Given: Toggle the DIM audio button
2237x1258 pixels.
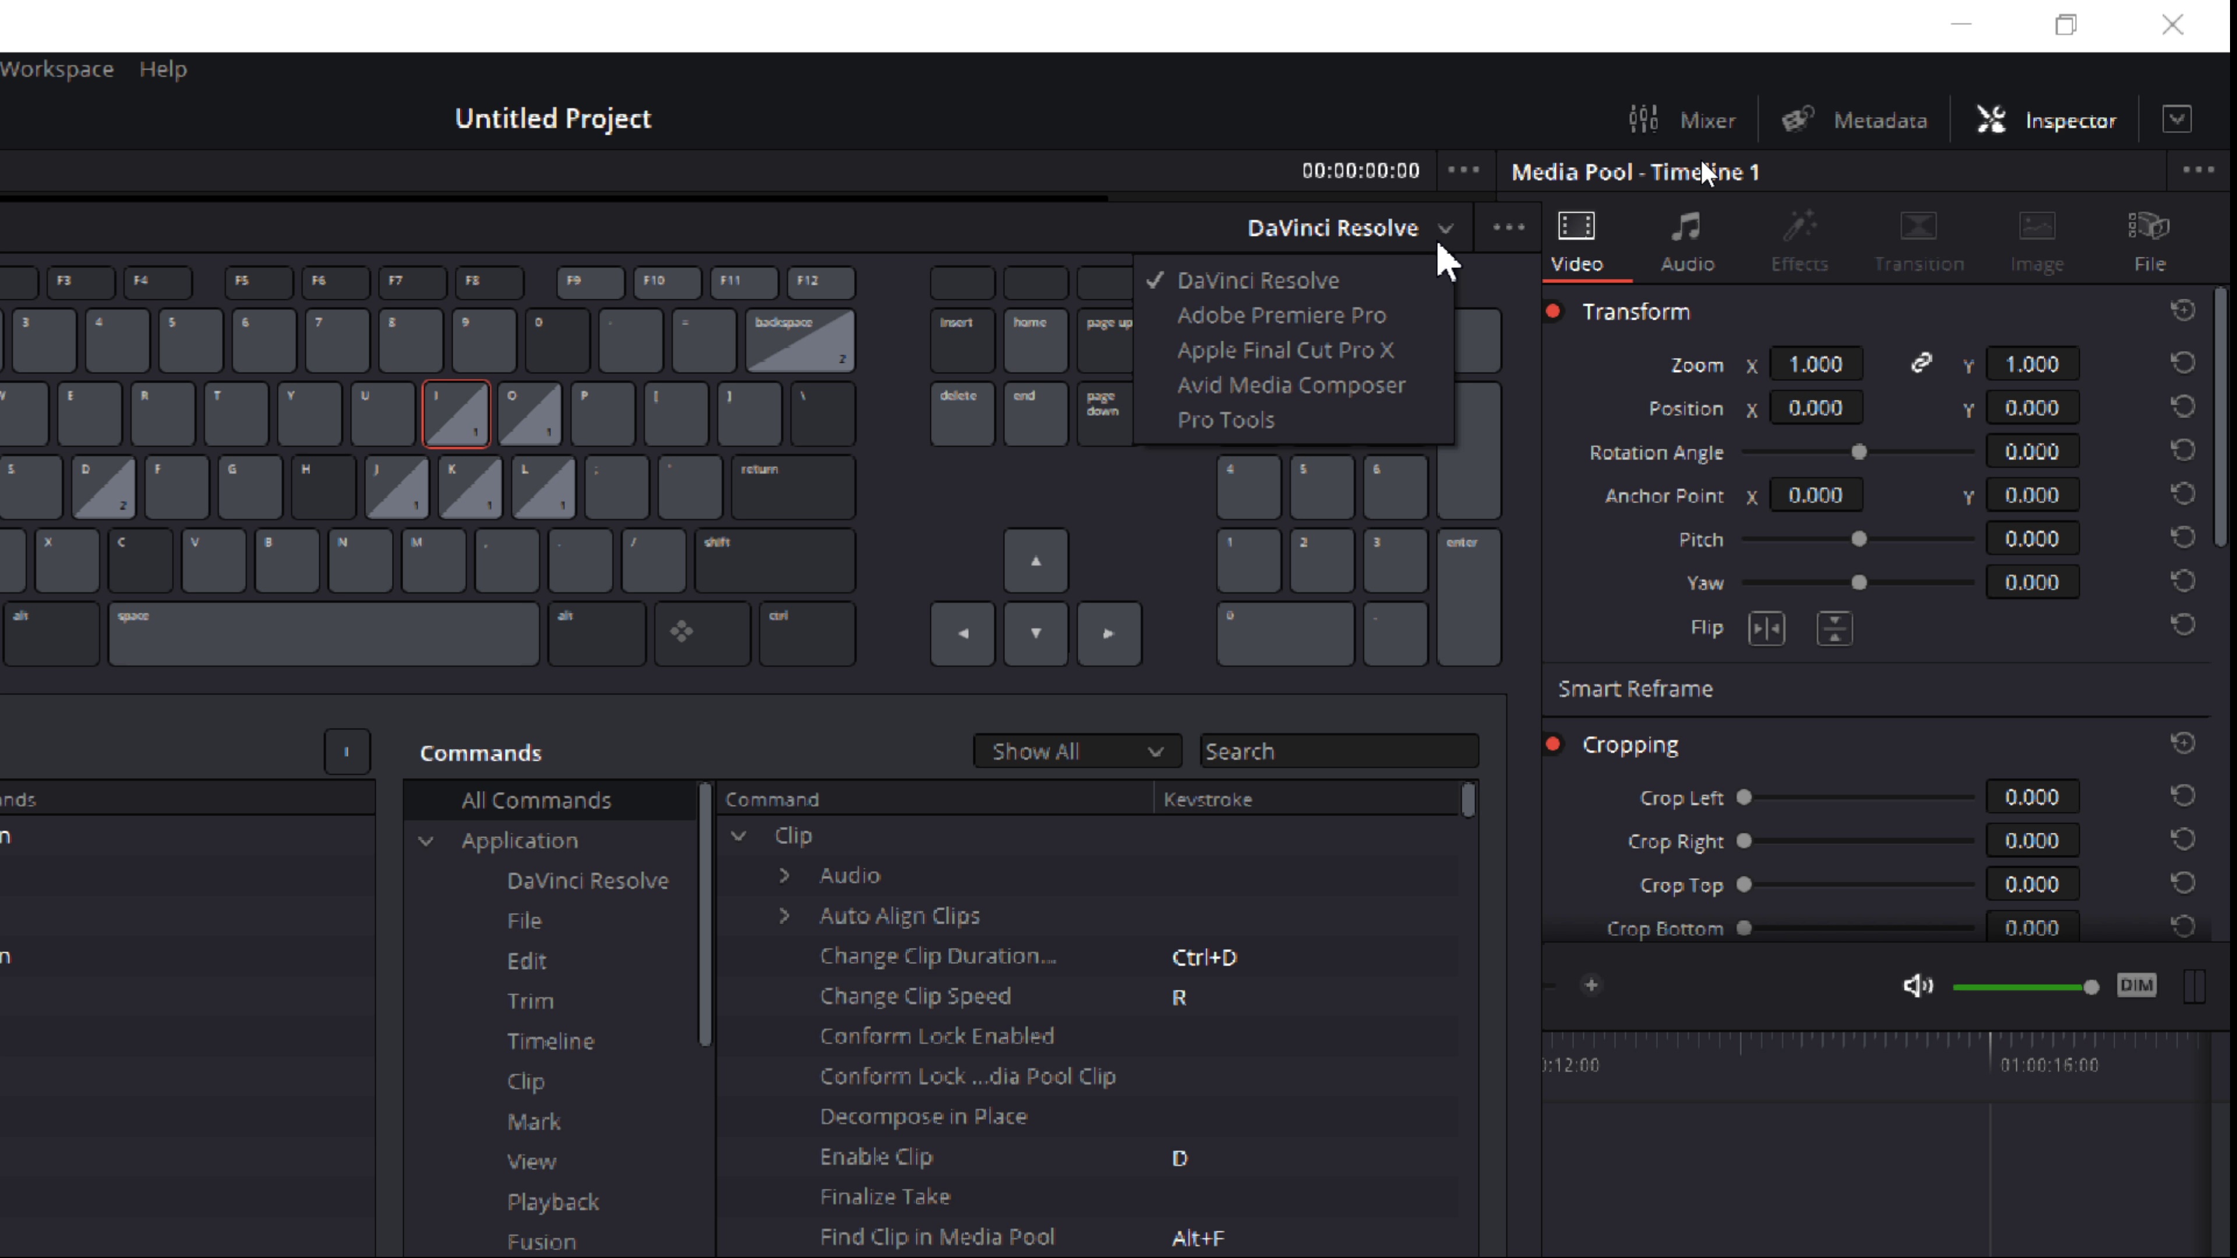Looking at the screenshot, I should (2136, 985).
